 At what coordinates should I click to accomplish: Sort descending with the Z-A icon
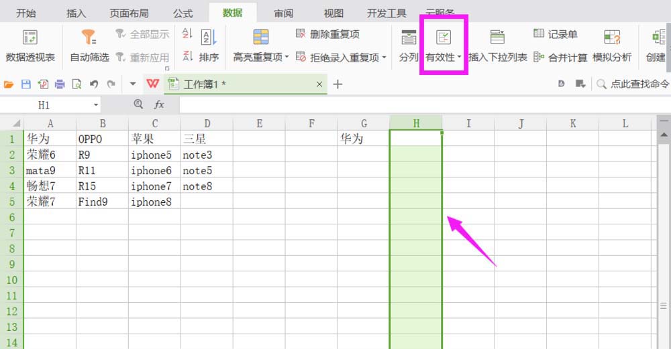(x=187, y=56)
